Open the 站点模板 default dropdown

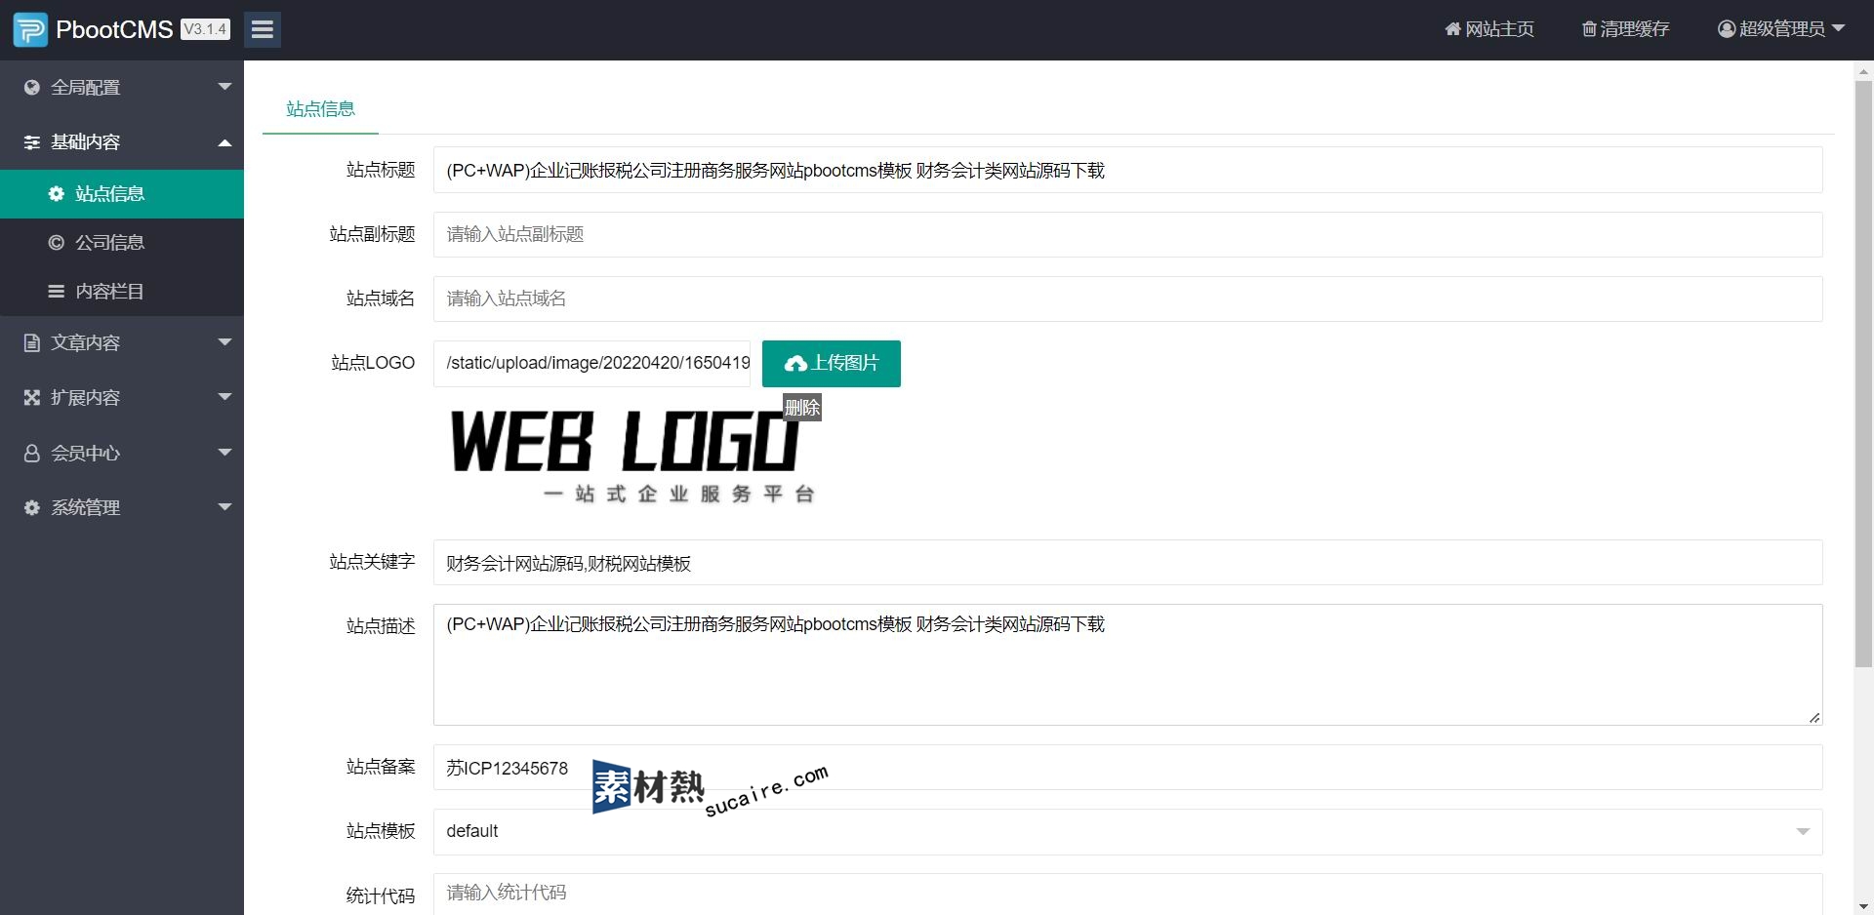point(1127,832)
